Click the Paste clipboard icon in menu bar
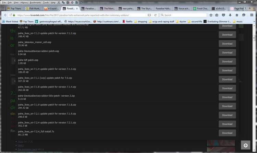Image resolution: width=257 pixels, height=153 pixels. pyautogui.click(x=68, y=2)
